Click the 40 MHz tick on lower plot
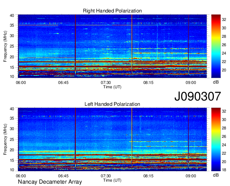 [12, 109]
